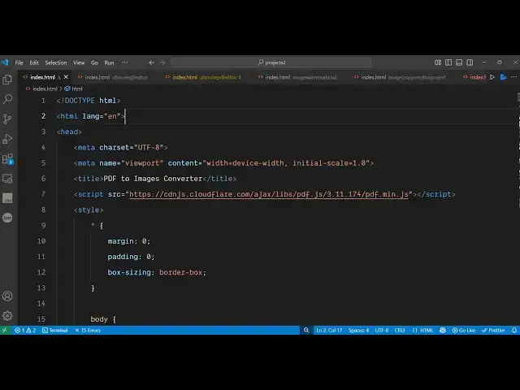Click the Run play icon in editor toolbar

[x=492, y=77]
